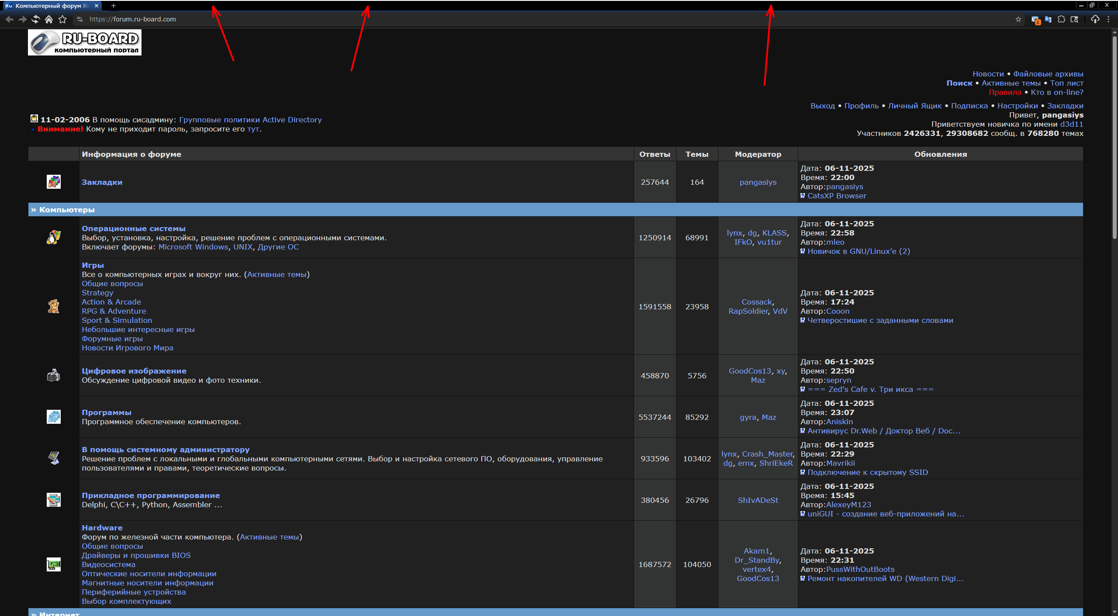
Task: Open the Hardware forum link
Action: [x=102, y=528]
